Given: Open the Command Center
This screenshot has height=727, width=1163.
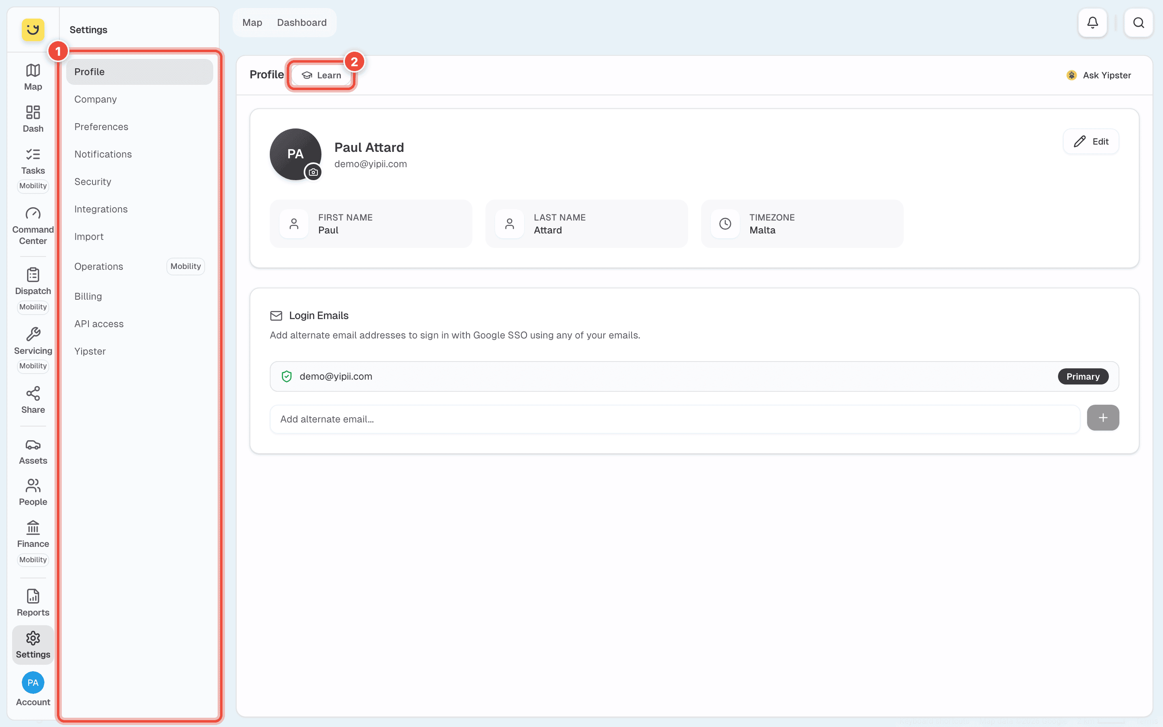Looking at the screenshot, I should pyautogui.click(x=33, y=226).
